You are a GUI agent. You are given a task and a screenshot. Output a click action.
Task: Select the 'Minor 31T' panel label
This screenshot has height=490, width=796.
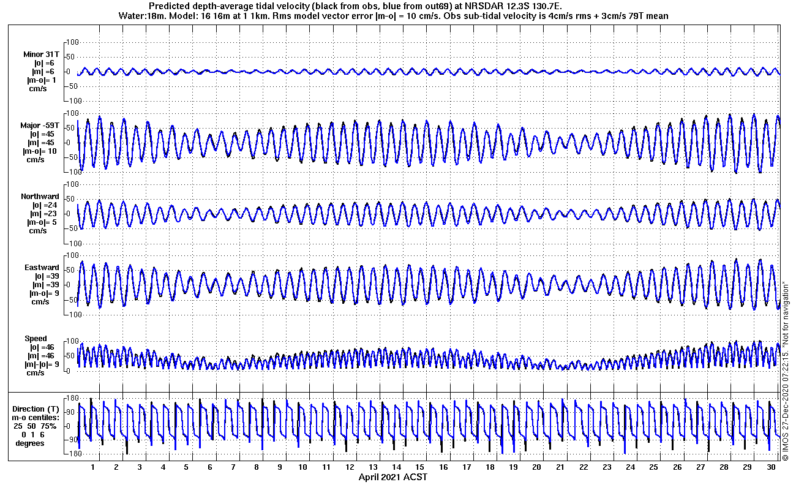(42, 55)
